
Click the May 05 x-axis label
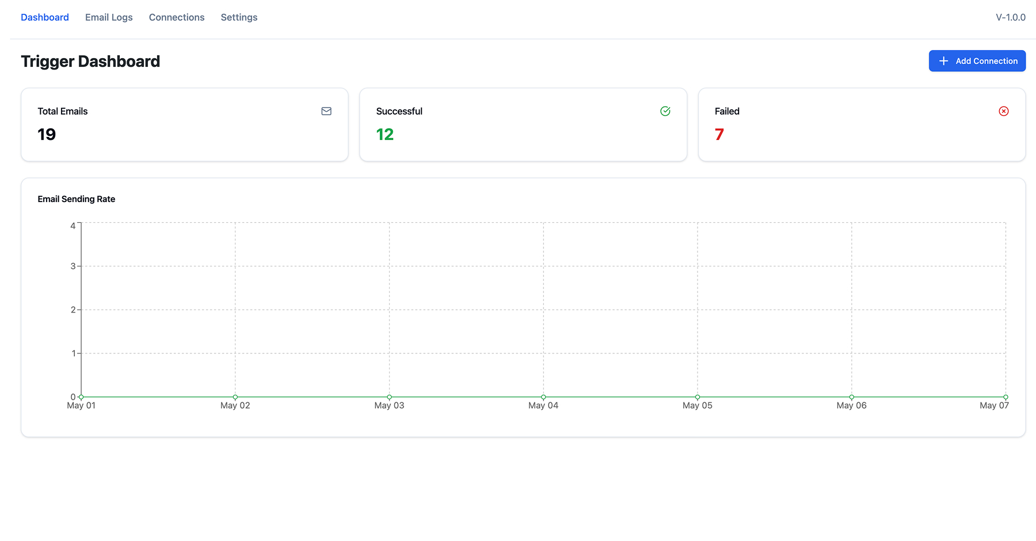tap(698, 406)
